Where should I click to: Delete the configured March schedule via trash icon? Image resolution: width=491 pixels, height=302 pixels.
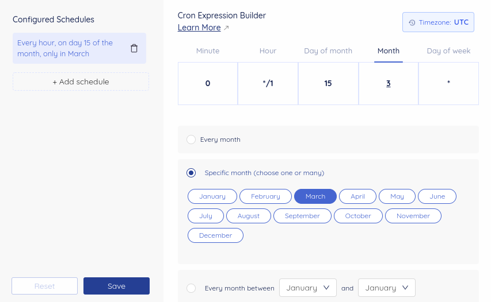134,48
